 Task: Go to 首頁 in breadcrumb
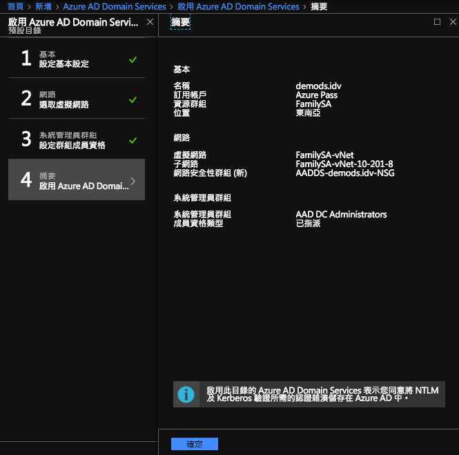pos(15,6)
